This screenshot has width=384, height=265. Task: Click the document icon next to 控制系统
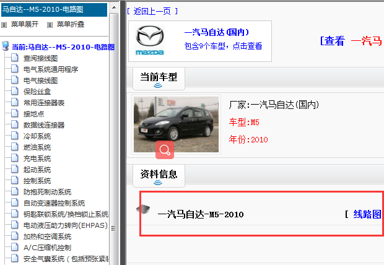pos(15,180)
